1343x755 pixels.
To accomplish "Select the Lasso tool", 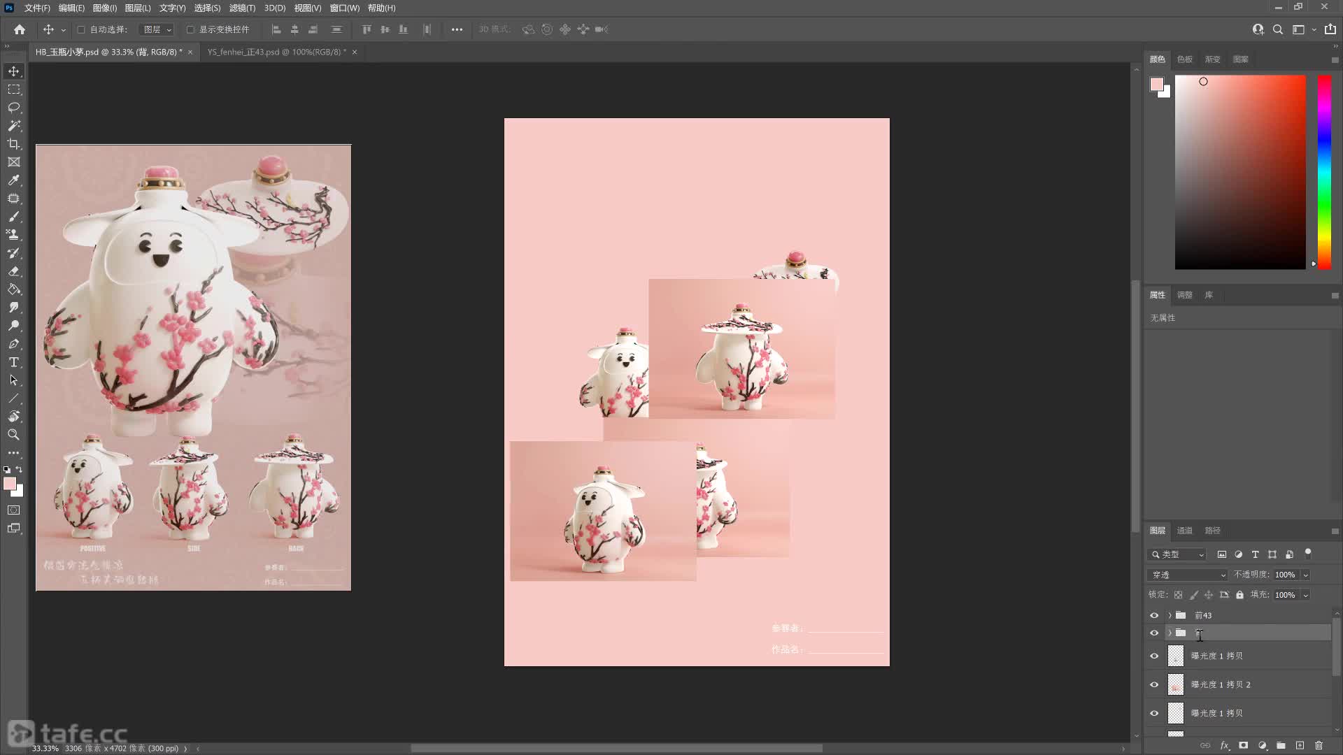I will click(x=14, y=108).
